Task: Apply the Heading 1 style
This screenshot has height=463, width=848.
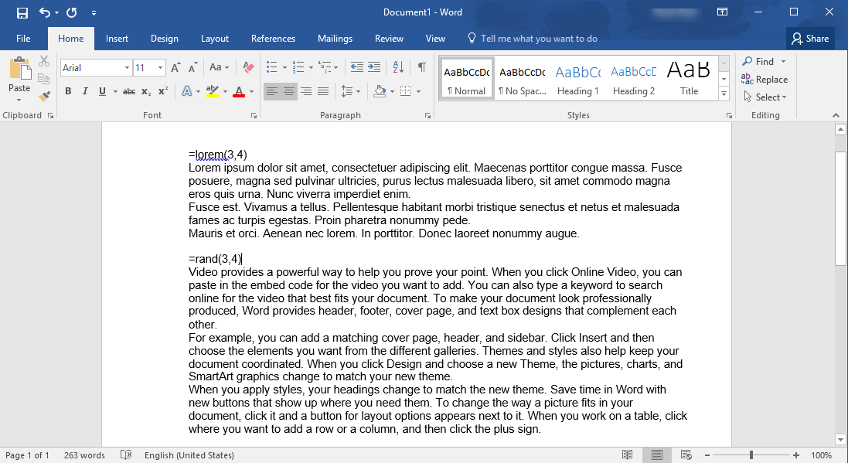Action: [577, 78]
